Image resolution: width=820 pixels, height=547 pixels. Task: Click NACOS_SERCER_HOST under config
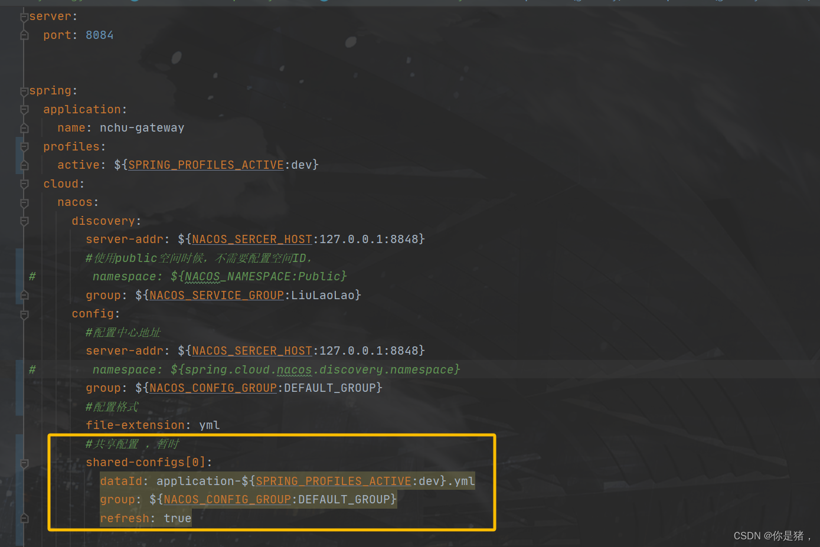coord(252,351)
